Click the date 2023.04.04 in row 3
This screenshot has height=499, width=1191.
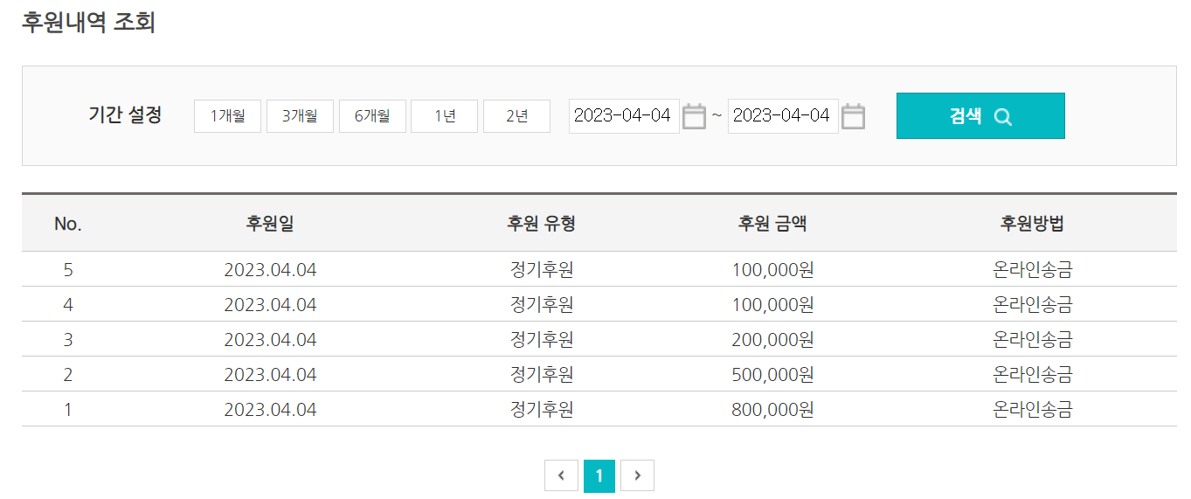[270, 339]
